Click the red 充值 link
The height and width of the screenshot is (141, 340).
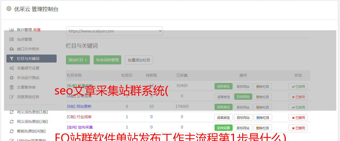pos(37,30)
